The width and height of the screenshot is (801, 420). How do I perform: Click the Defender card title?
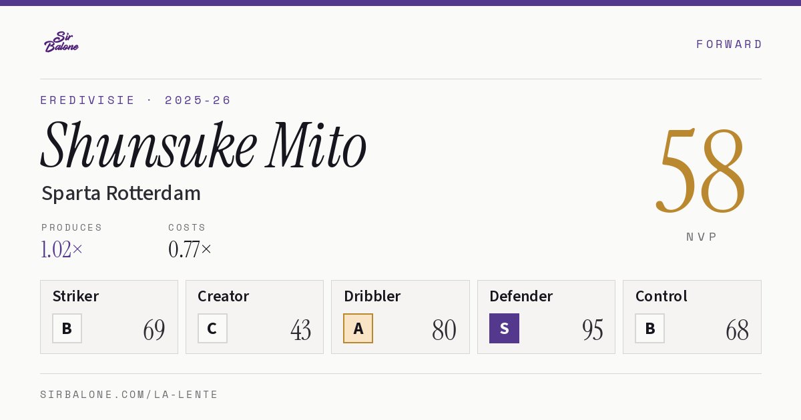pos(521,296)
